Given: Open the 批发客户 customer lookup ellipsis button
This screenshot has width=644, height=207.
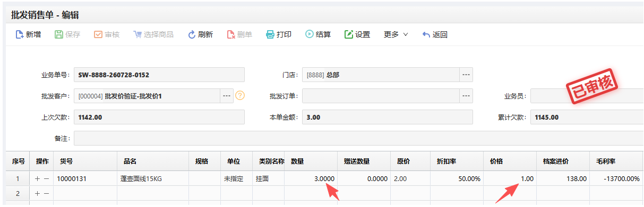Looking at the screenshot, I should coord(227,96).
